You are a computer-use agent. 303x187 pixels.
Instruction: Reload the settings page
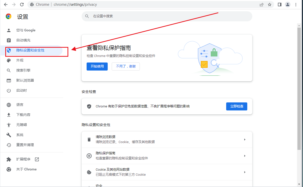tap(22, 5)
